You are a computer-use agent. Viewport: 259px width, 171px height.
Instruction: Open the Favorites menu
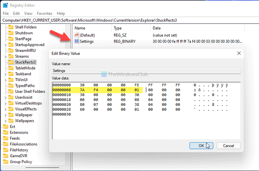point(45,13)
